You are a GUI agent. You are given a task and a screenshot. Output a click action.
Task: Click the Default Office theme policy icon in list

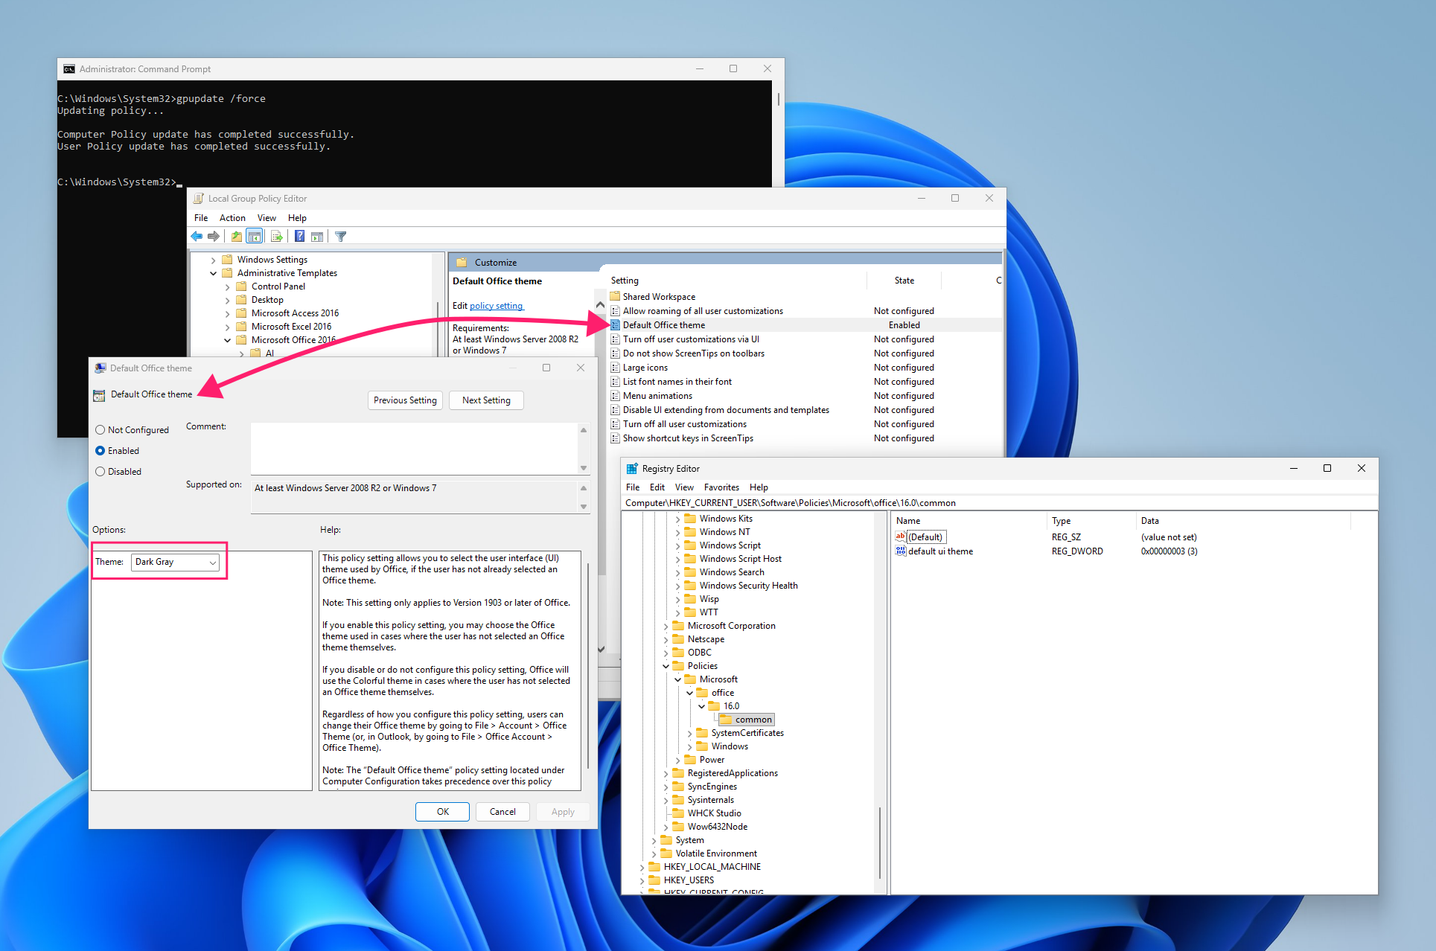tap(615, 325)
